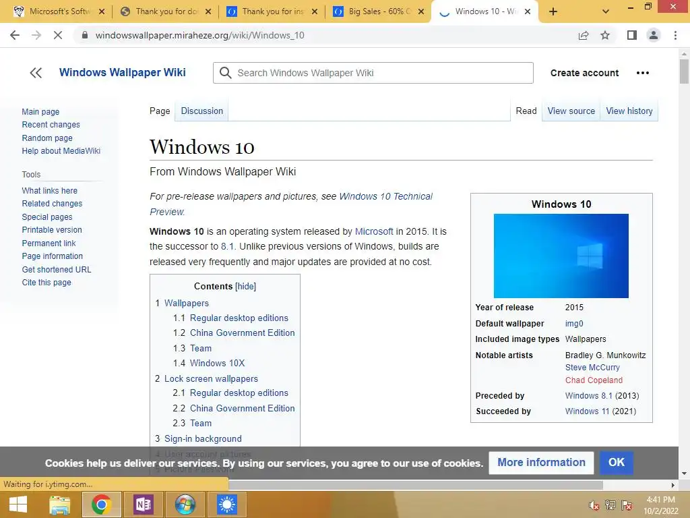Focus the Search Windows Wallpaper Wiki field

[x=373, y=73]
